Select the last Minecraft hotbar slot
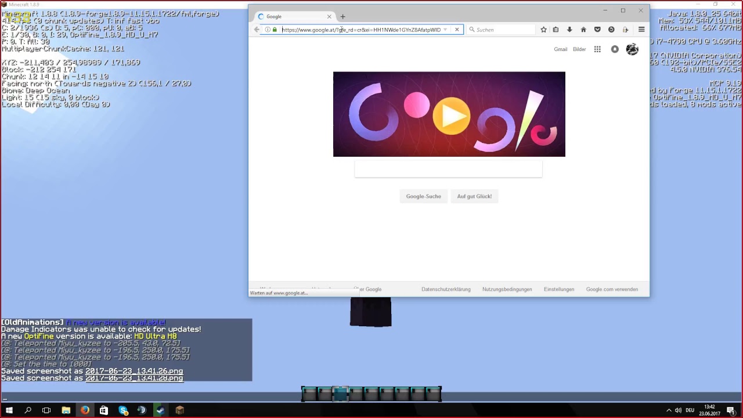The height and width of the screenshot is (418, 743). 434,394
